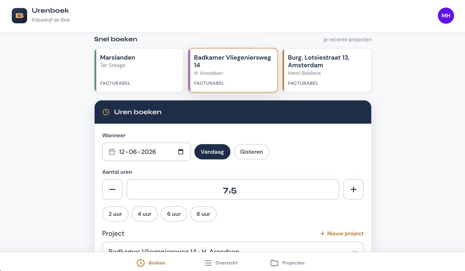Click the date field 12-06-2026

(x=146, y=152)
